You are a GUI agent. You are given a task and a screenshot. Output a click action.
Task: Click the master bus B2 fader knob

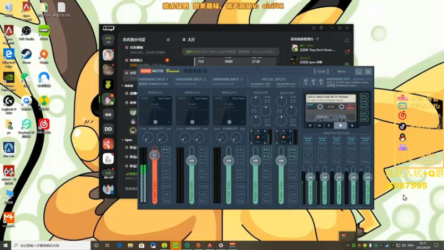367,177
